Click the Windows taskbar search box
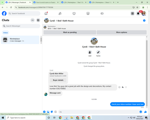This screenshot has height=120, width=150. coord(26,118)
